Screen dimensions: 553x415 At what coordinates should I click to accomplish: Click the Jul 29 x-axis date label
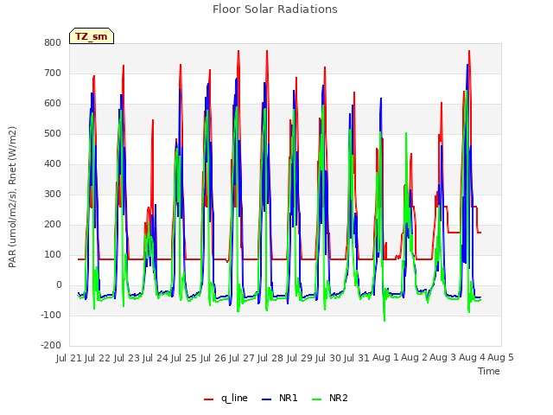coord(300,358)
